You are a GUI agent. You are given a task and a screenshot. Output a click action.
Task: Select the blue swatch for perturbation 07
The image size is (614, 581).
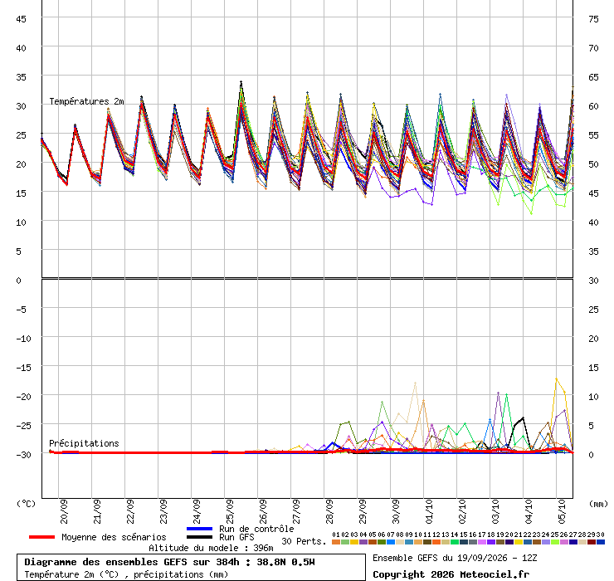tap(391, 542)
